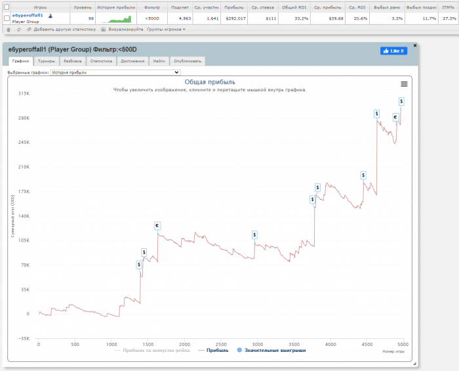This screenshot has height=371, width=459.
Task: Click the profit history sparkline thumbnail
Action: coord(116,18)
